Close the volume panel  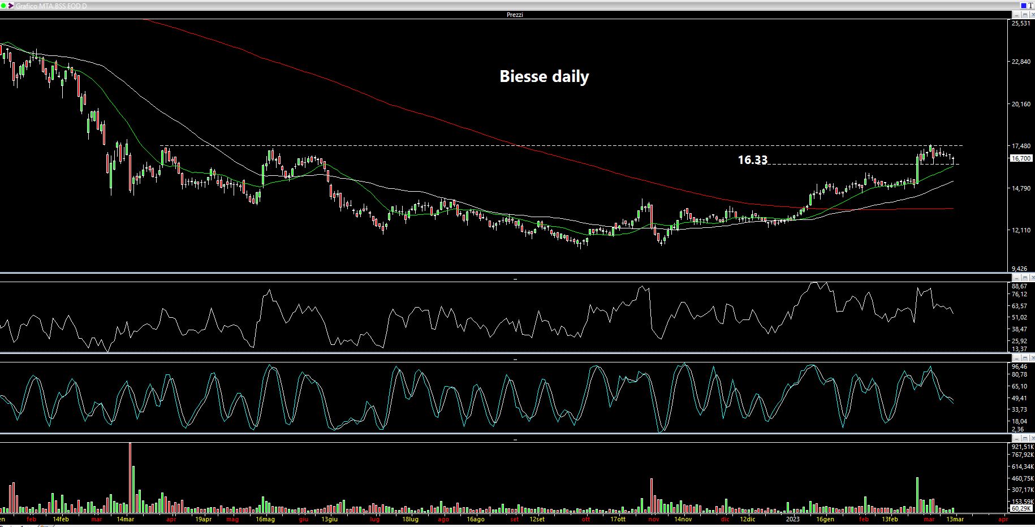pos(1032,438)
